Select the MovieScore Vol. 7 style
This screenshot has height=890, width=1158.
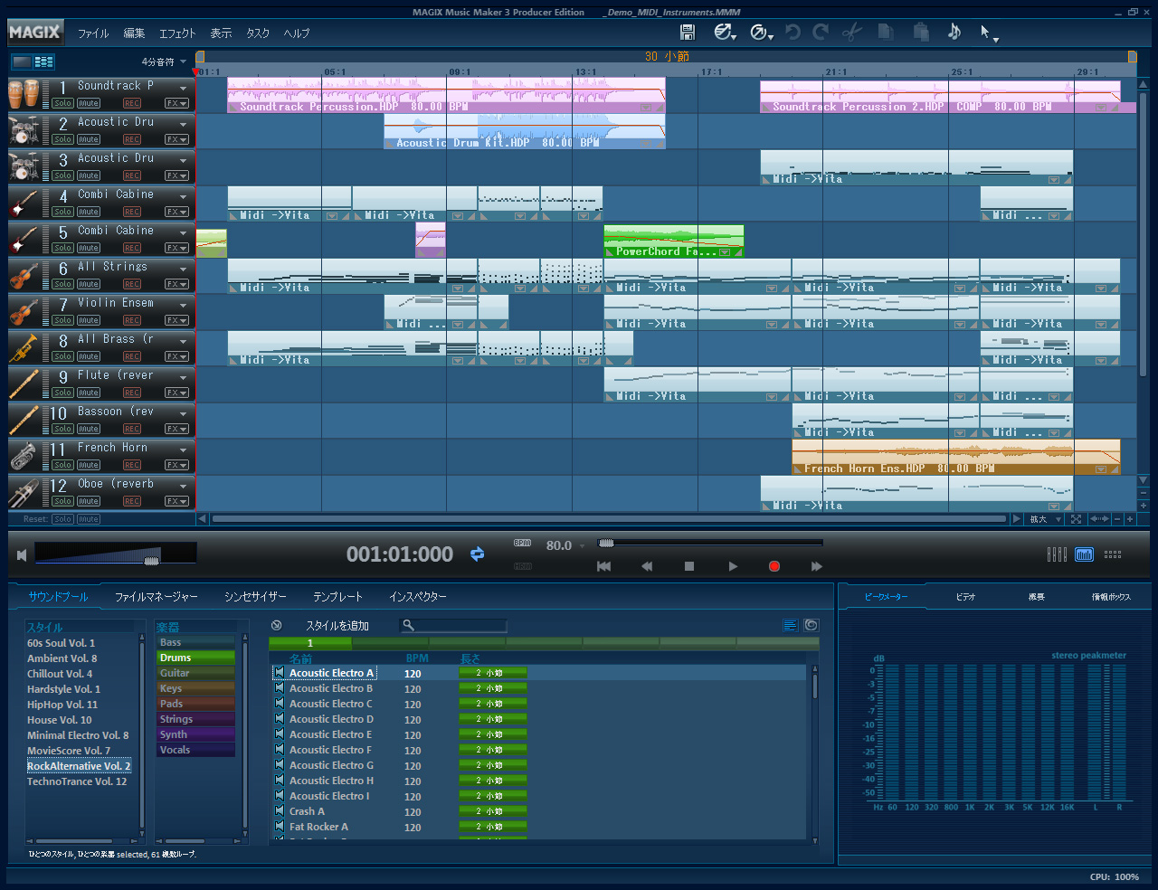coord(69,751)
